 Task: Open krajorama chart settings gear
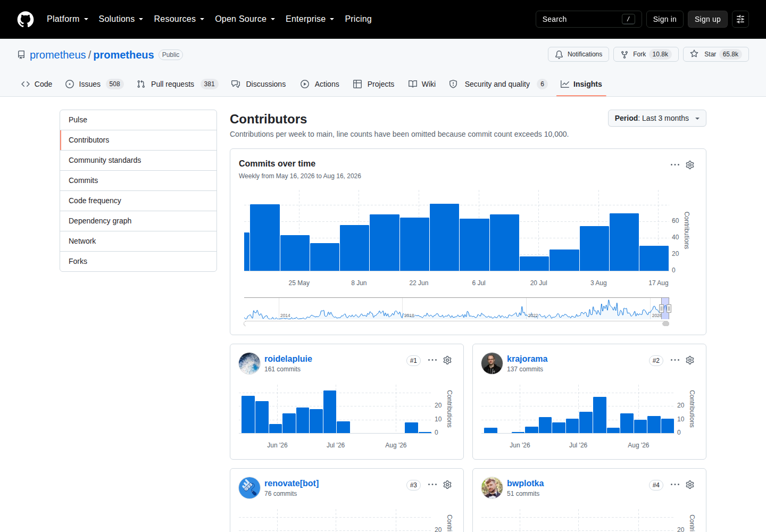690,360
